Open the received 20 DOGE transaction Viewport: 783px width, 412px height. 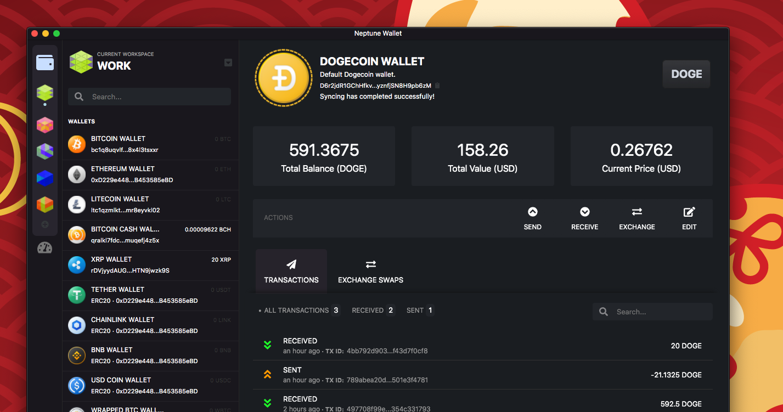[x=483, y=346]
